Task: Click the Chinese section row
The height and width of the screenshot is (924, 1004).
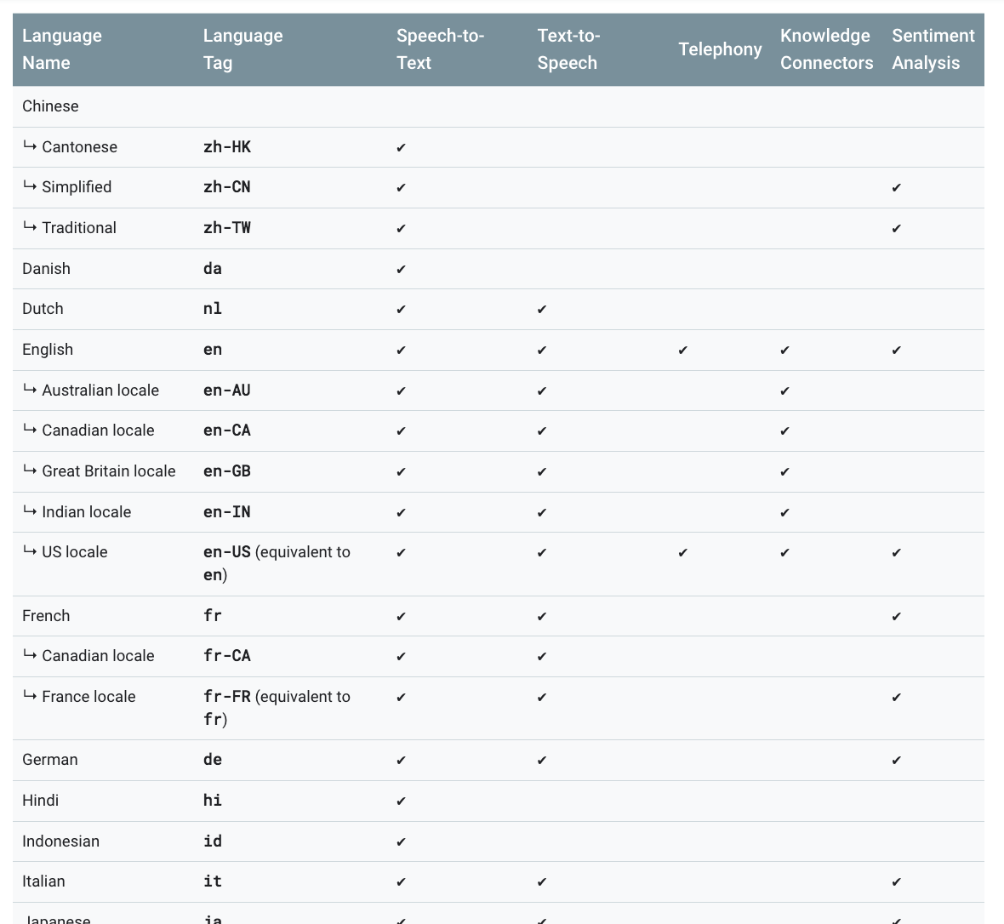Action: pos(50,106)
